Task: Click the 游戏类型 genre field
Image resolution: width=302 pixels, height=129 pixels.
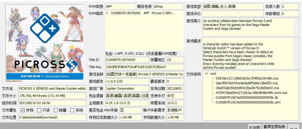Action: tap(233, 6)
